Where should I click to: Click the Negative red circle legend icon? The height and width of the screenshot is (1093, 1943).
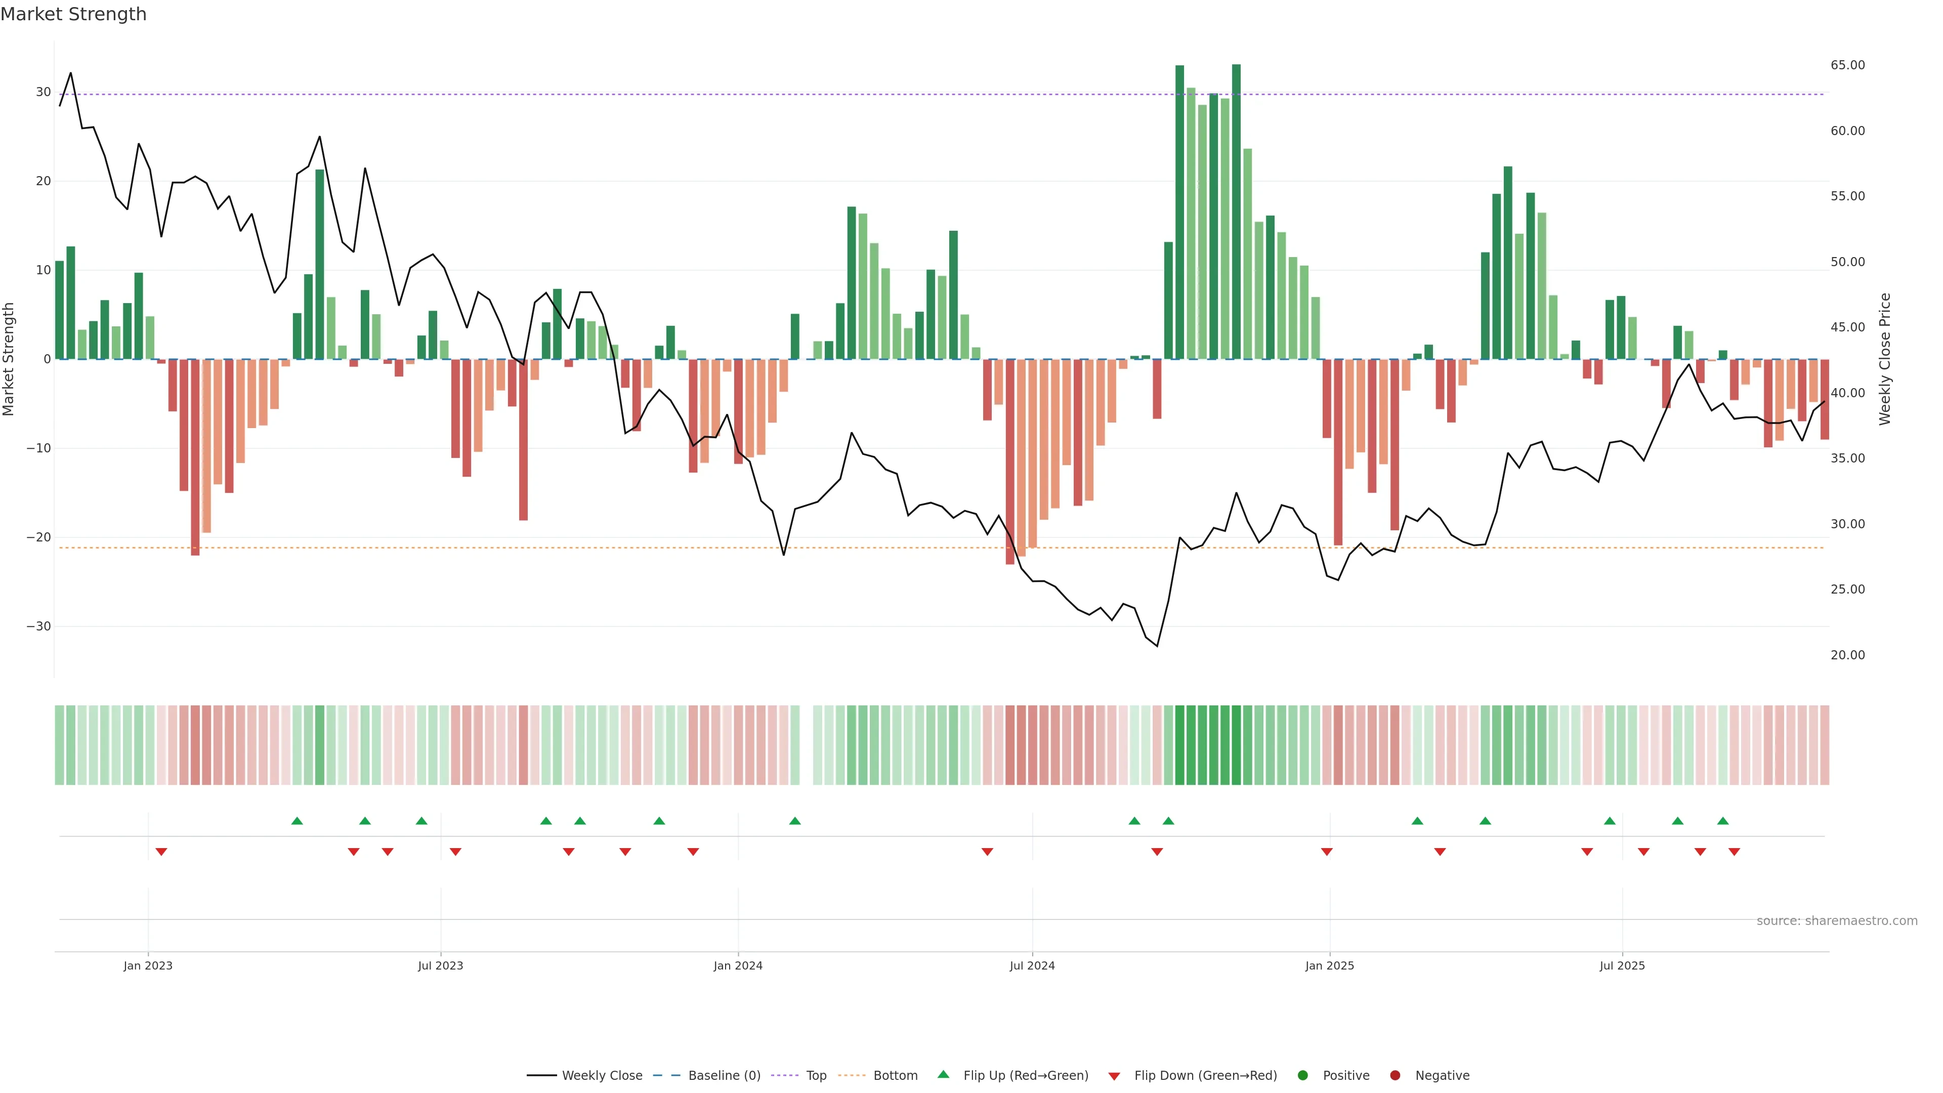(x=1395, y=1076)
